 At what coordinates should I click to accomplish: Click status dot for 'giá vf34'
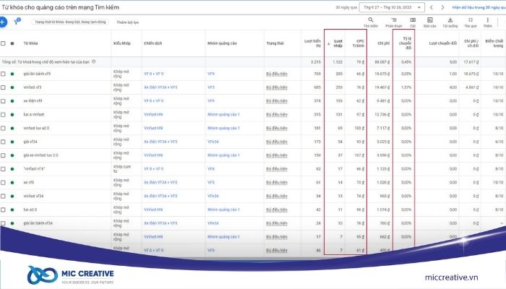click(x=12, y=142)
